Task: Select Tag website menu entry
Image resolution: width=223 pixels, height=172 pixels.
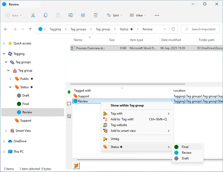Action: click(x=119, y=125)
